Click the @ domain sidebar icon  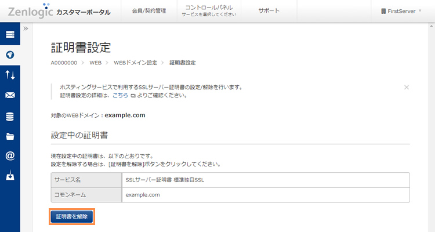click(10, 156)
